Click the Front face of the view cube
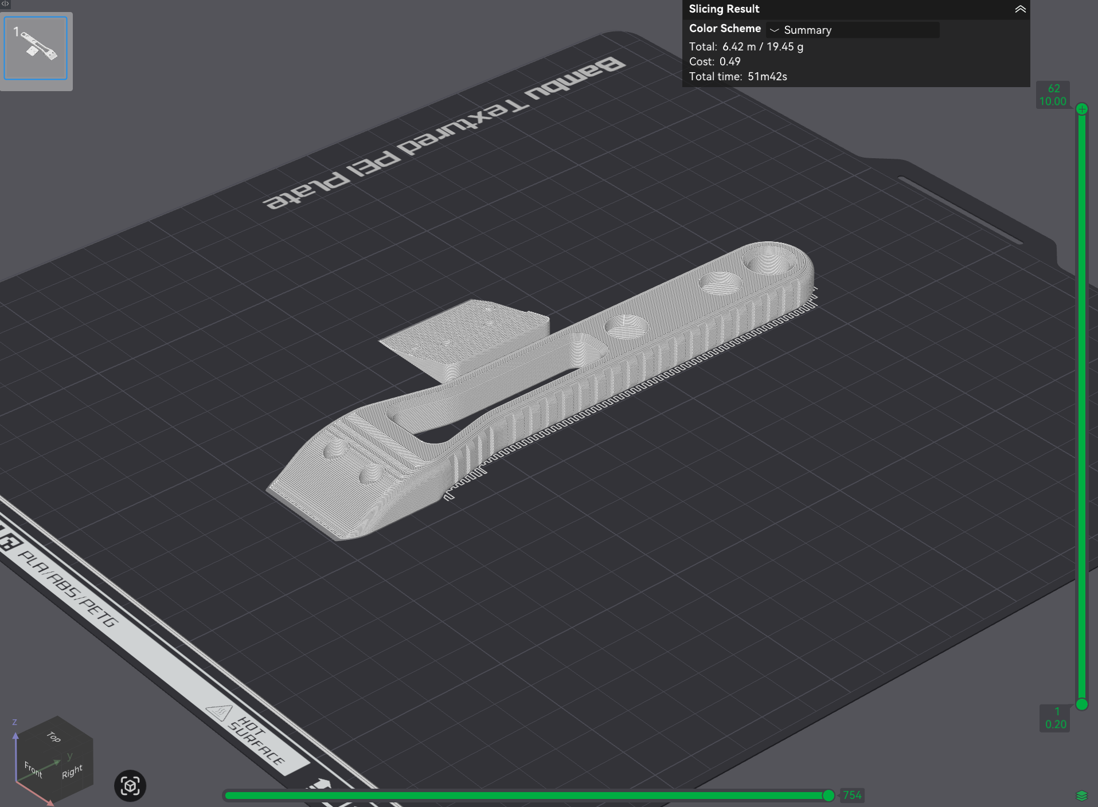Viewport: 1098px width, 807px height. (x=33, y=769)
